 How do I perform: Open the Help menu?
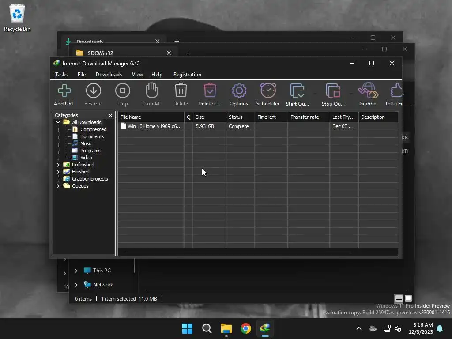[x=157, y=74]
